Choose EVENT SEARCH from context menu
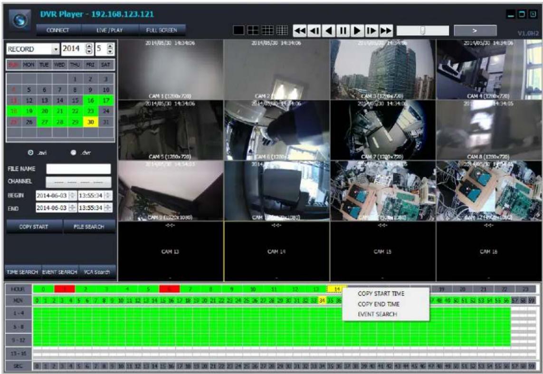This screenshot has height=374, width=543. click(x=378, y=315)
